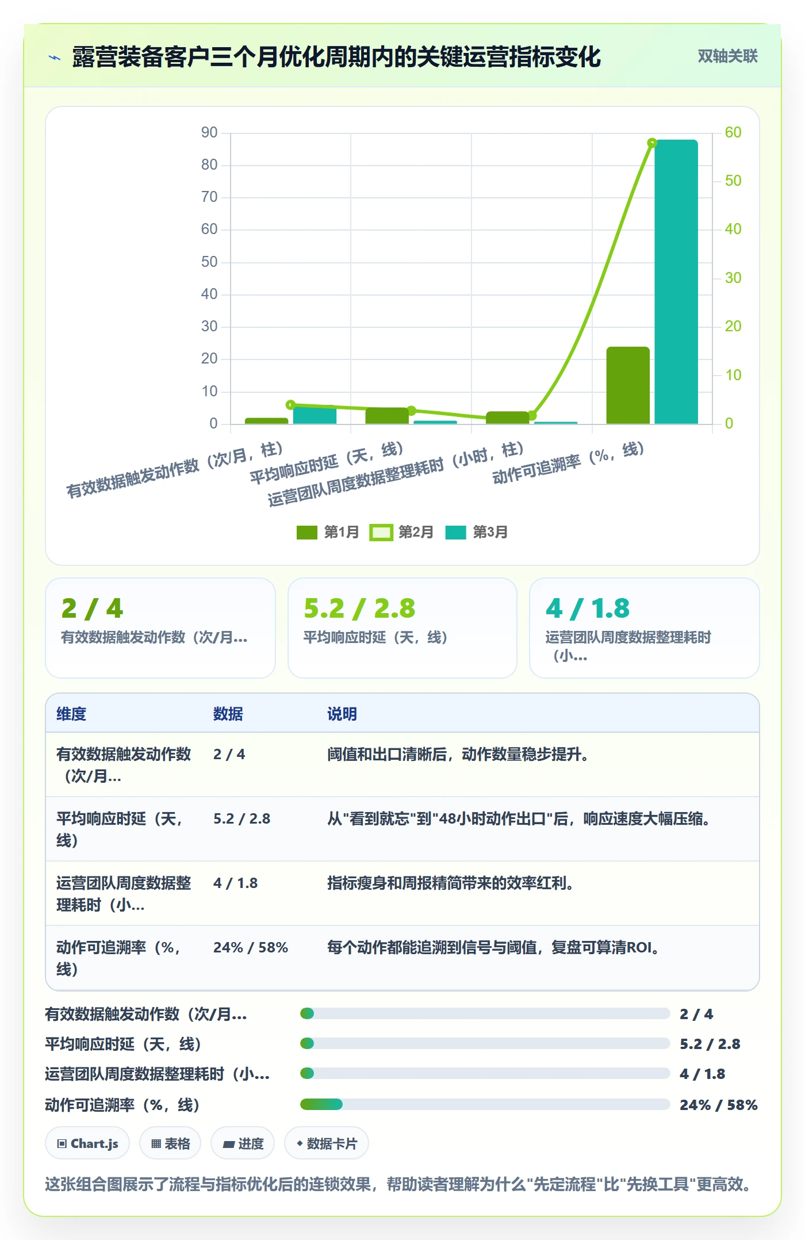Select the 4 / 1.8 data card
The height and width of the screenshot is (1240, 805).
pyautogui.click(x=645, y=628)
